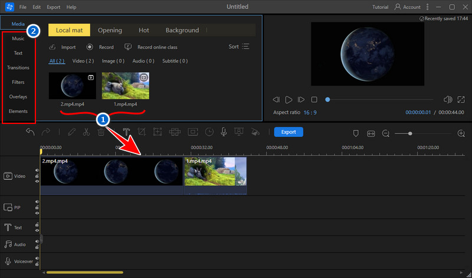Click the Zoom frame tool icon

tap(158, 132)
